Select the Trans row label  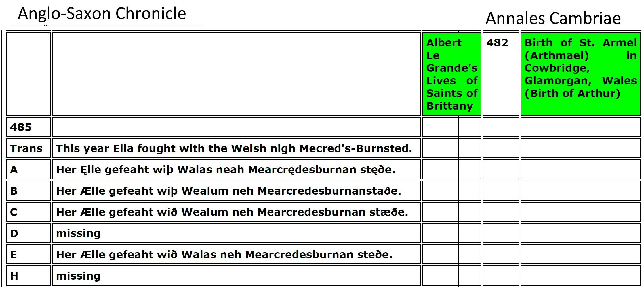point(26,148)
